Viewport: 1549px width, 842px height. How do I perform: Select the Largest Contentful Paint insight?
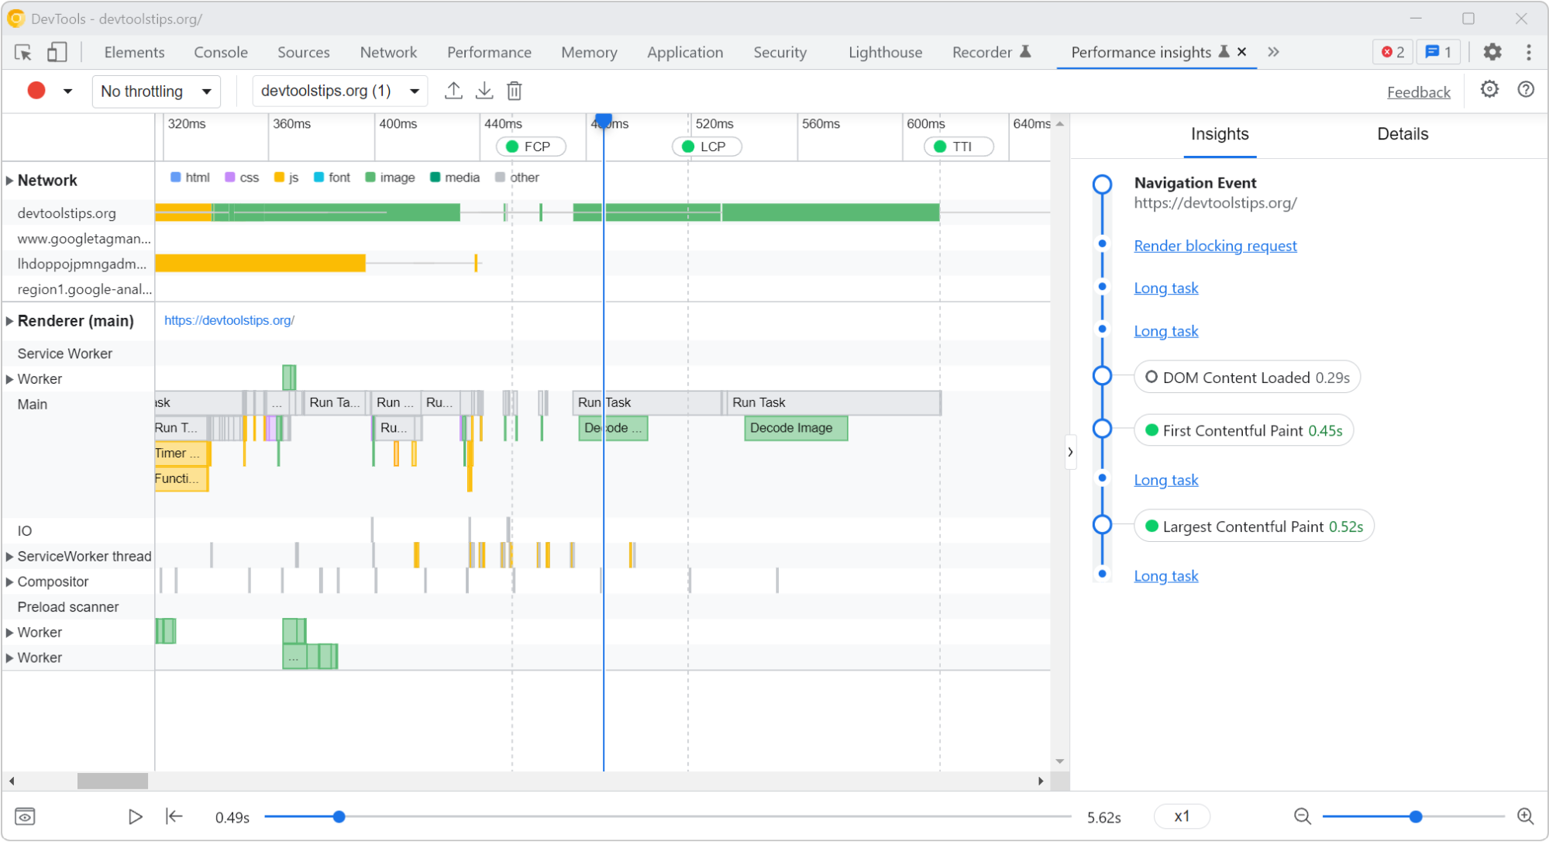tap(1255, 526)
